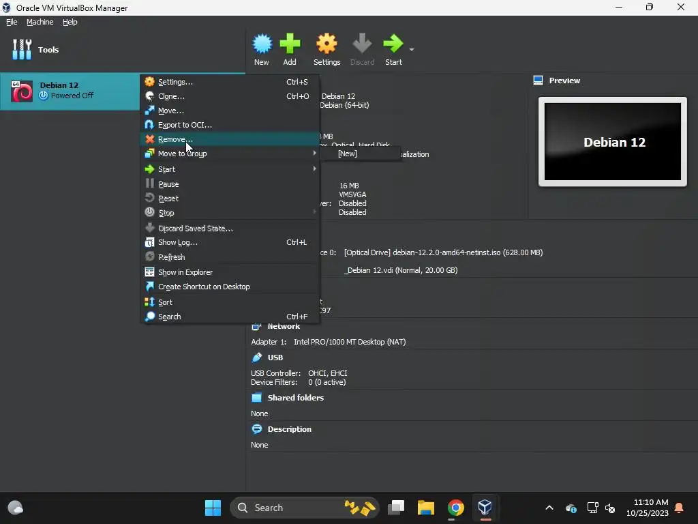
Task: Open Settings from the orange gear toolbar icon
Action: 327,44
